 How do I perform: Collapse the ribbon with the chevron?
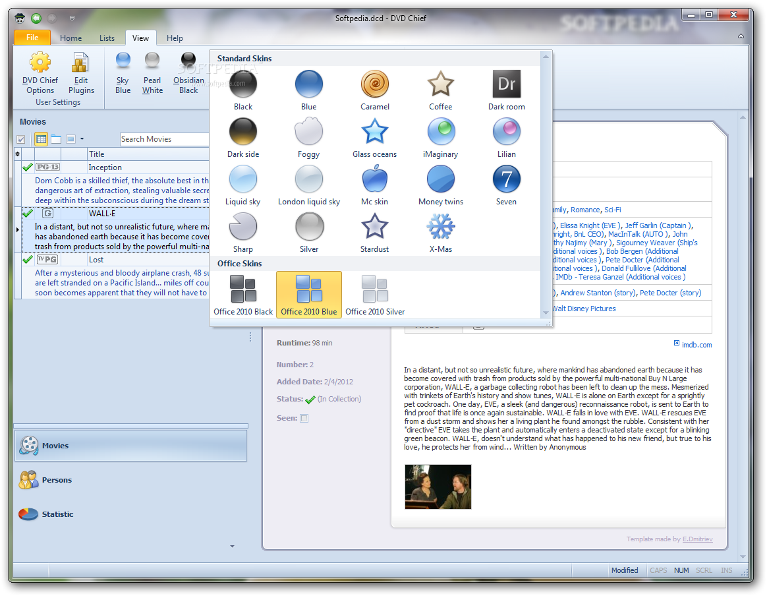(x=741, y=36)
